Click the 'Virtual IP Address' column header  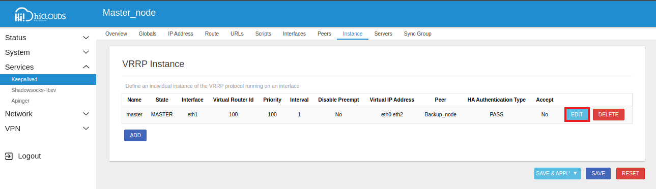(392, 100)
